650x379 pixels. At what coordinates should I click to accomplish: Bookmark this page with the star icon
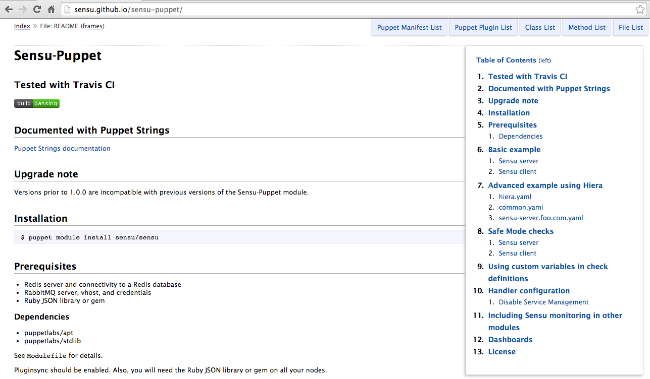pyautogui.click(x=640, y=10)
